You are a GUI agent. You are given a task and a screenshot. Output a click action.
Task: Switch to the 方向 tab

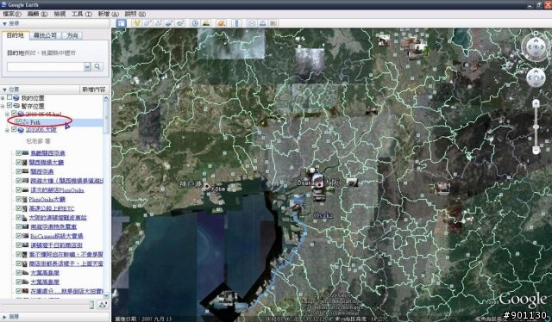pyautogui.click(x=72, y=35)
